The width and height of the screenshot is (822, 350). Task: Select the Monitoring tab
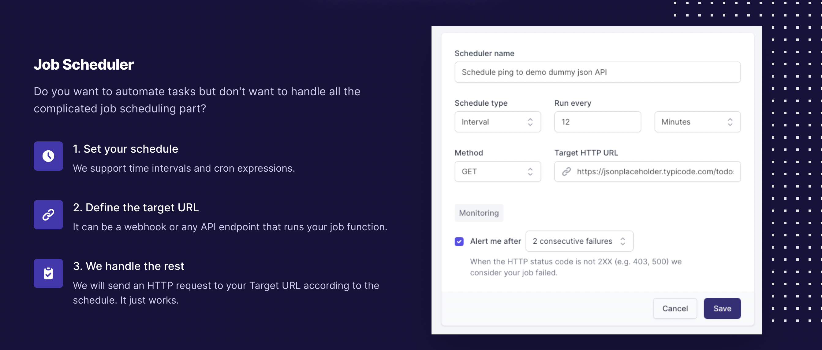(x=479, y=213)
